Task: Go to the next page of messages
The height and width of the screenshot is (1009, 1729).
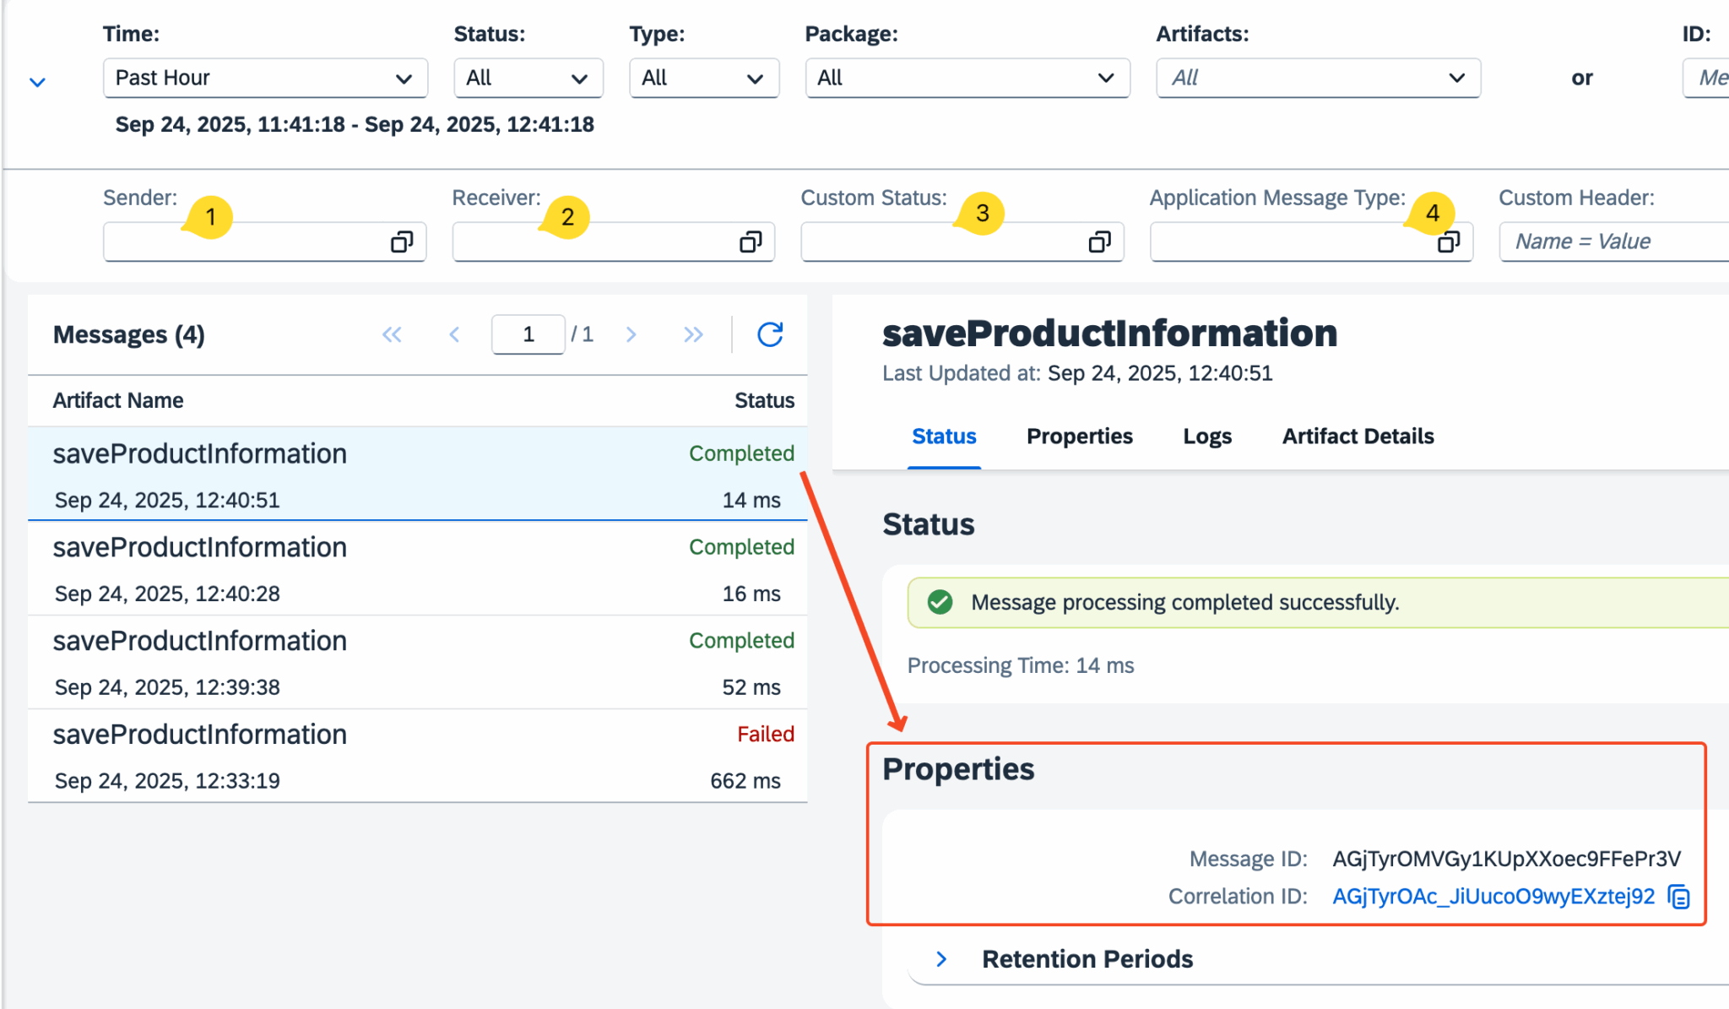Action: click(x=631, y=334)
